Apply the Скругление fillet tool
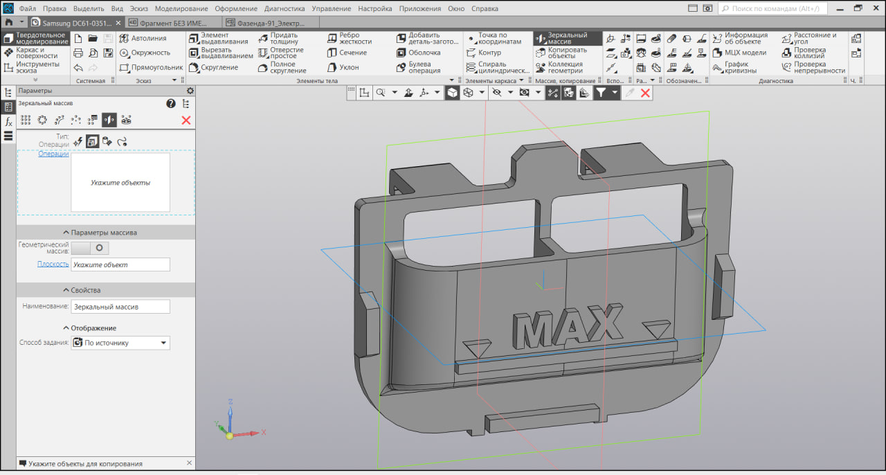 [213, 68]
